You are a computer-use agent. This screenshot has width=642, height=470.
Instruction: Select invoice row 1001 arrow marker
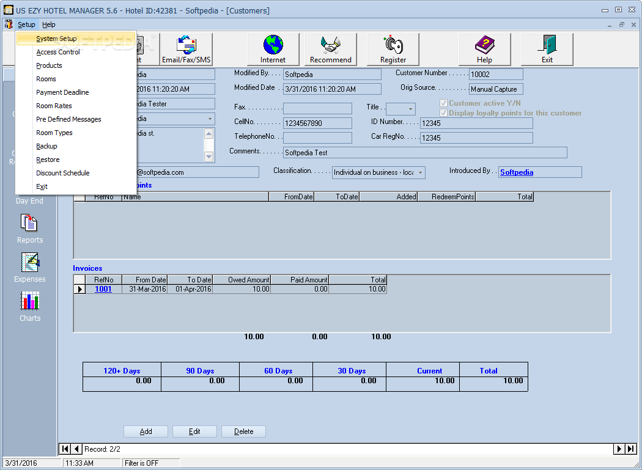click(80, 289)
